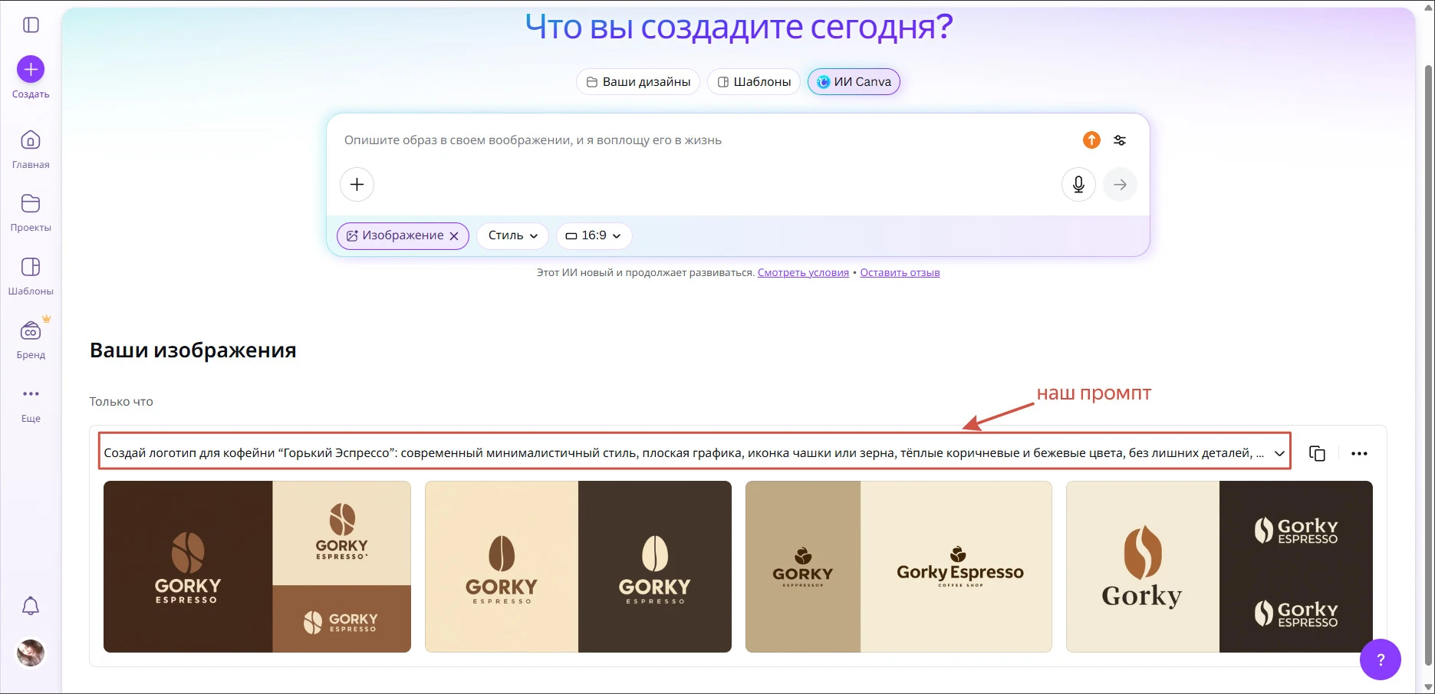Open the purple help question button
Screen dimensions: 1435x694
(1381, 659)
